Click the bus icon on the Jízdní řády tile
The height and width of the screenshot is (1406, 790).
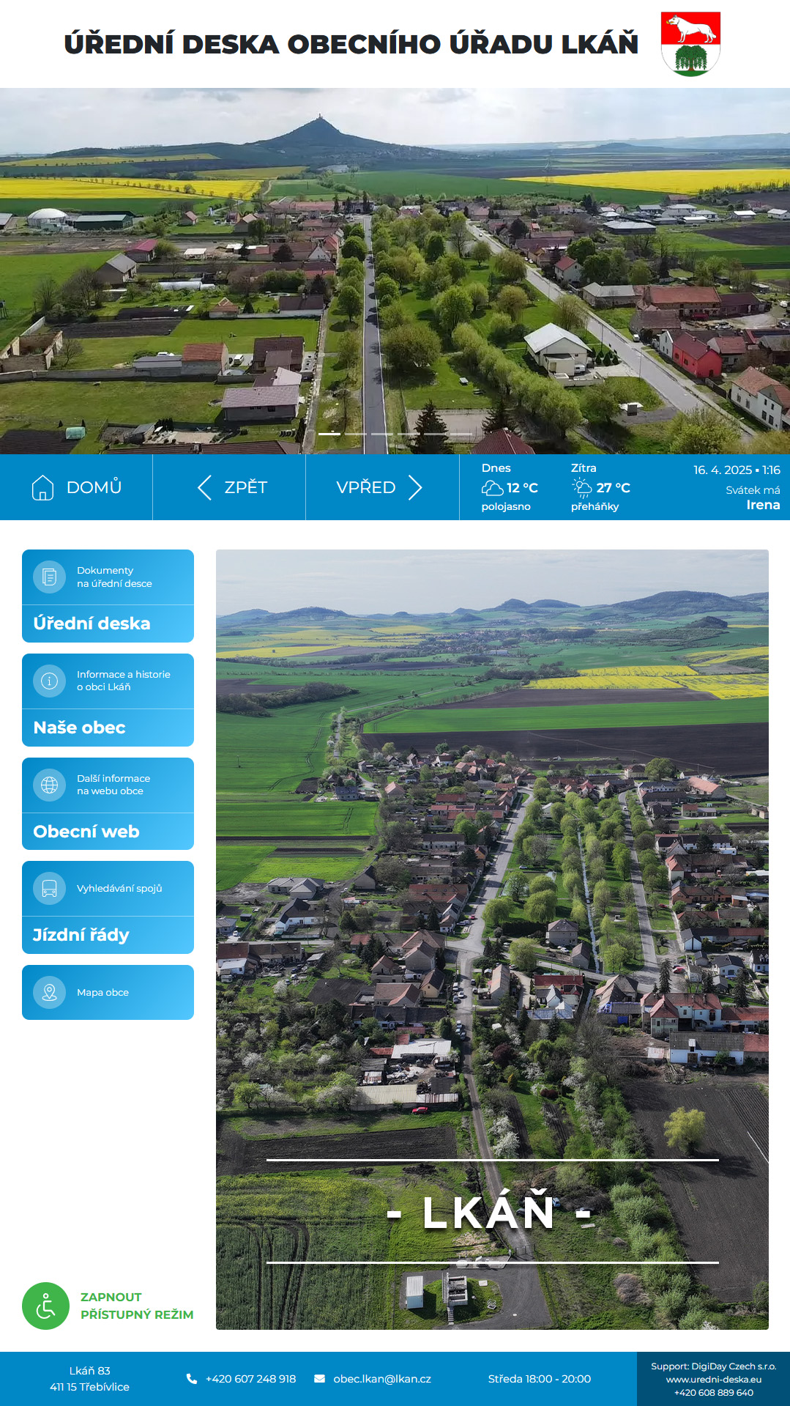click(49, 889)
